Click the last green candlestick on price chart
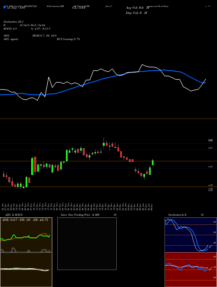This screenshot has height=287, width=217. click(x=153, y=163)
